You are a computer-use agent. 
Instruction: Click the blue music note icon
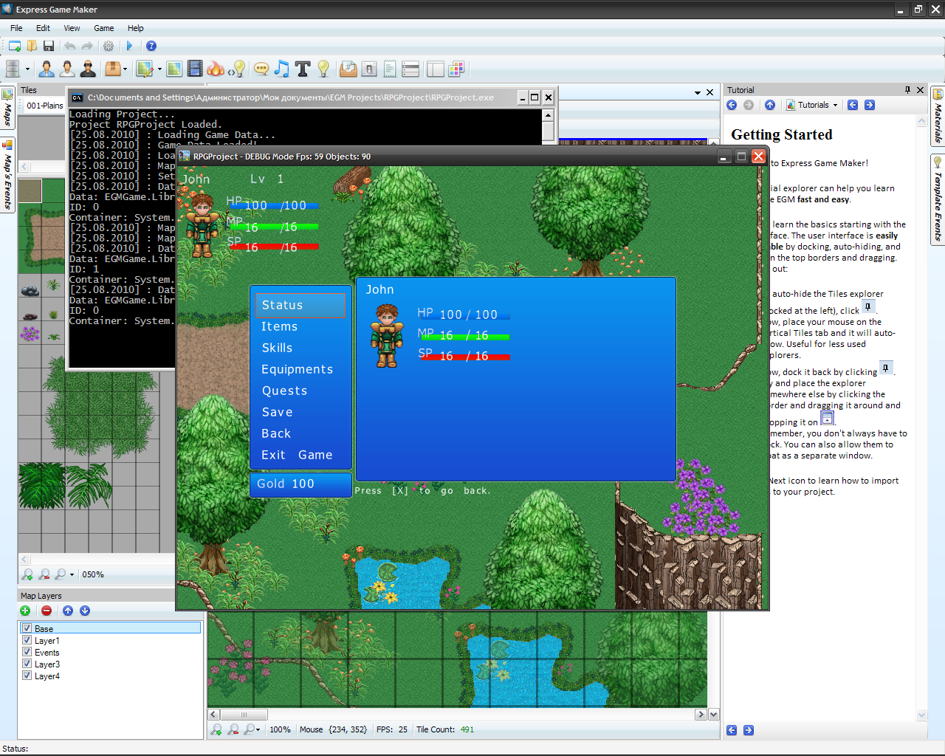point(282,69)
